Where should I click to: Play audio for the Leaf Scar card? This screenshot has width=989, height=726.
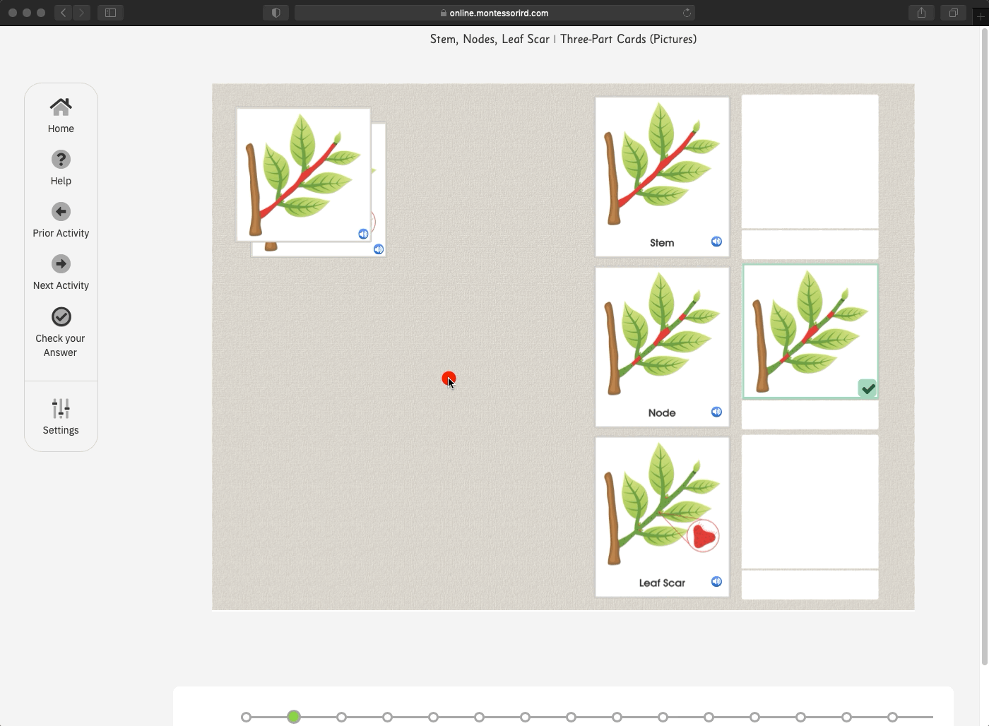point(716,581)
